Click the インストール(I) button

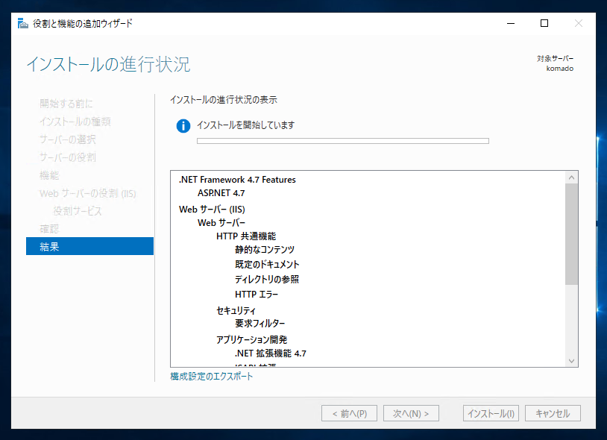[x=491, y=413]
